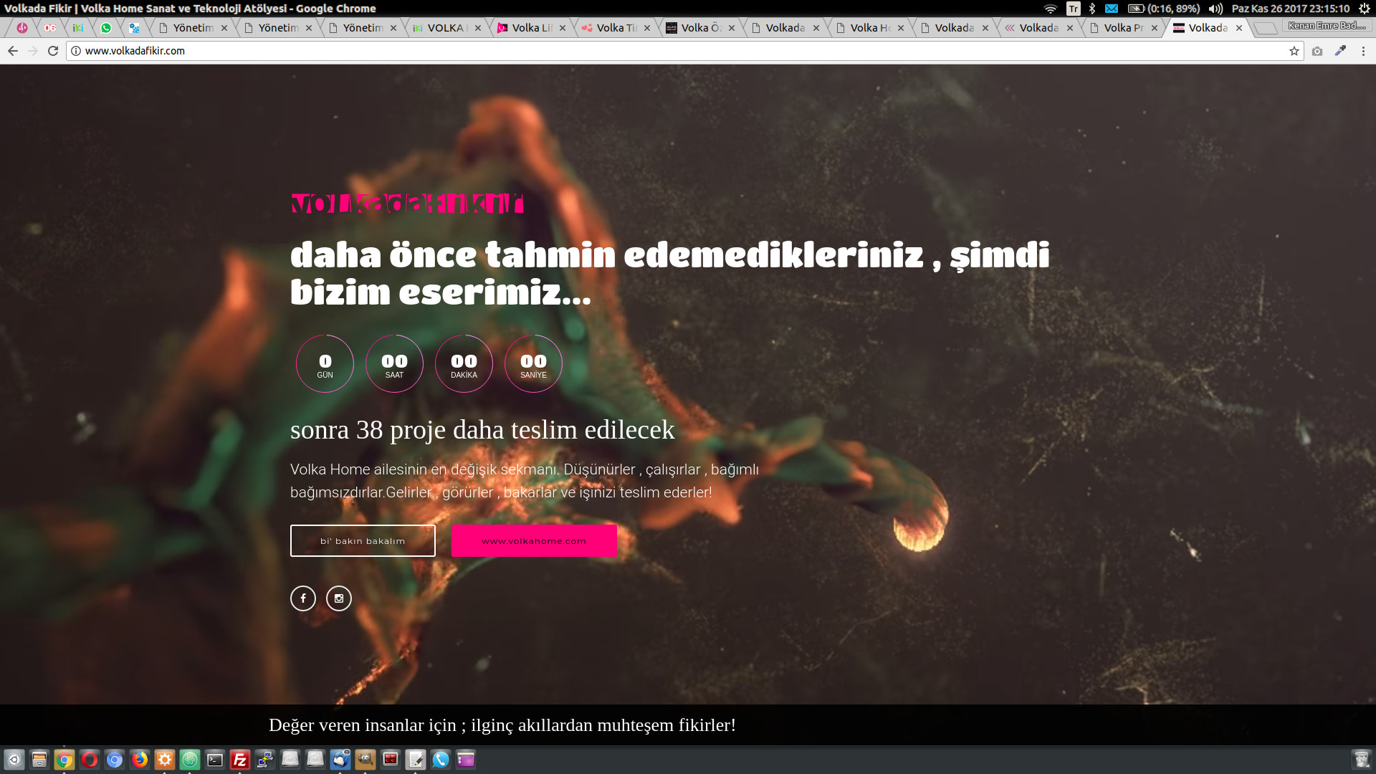Open the mail envelope indicator
This screenshot has width=1376, height=774.
[1112, 9]
